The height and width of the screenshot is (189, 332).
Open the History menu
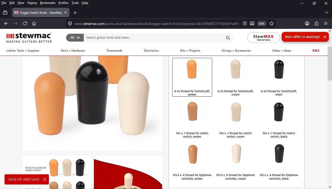(32, 3)
